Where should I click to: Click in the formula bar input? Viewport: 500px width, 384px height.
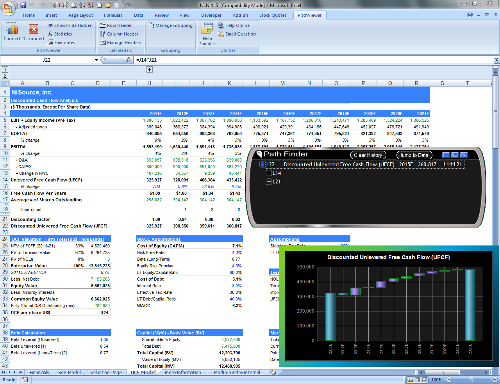click(x=312, y=60)
